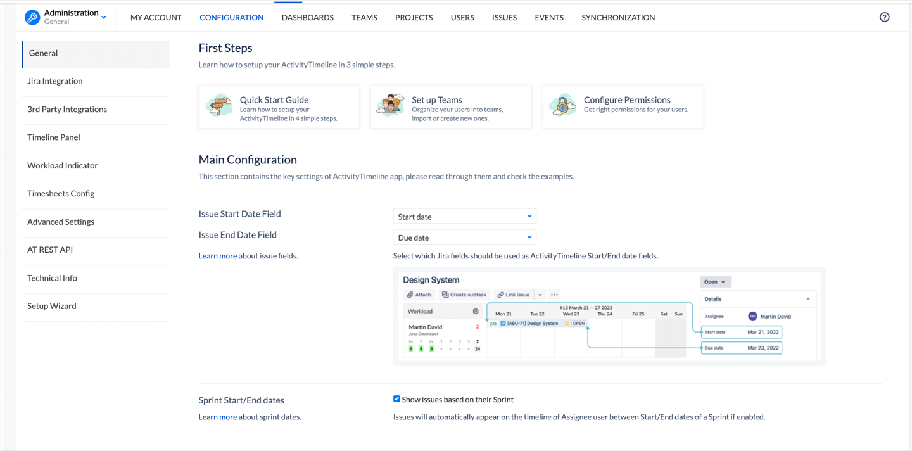The height and width of the screenshot is (451, 912).
Task: Click Learn more about sprint dates link
Action: [x=217, y=417]
